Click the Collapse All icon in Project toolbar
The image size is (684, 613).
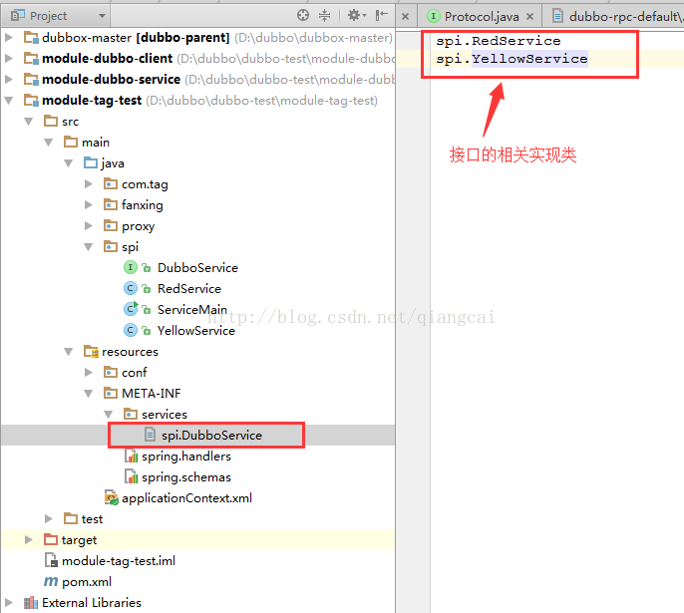pos(325,16)
